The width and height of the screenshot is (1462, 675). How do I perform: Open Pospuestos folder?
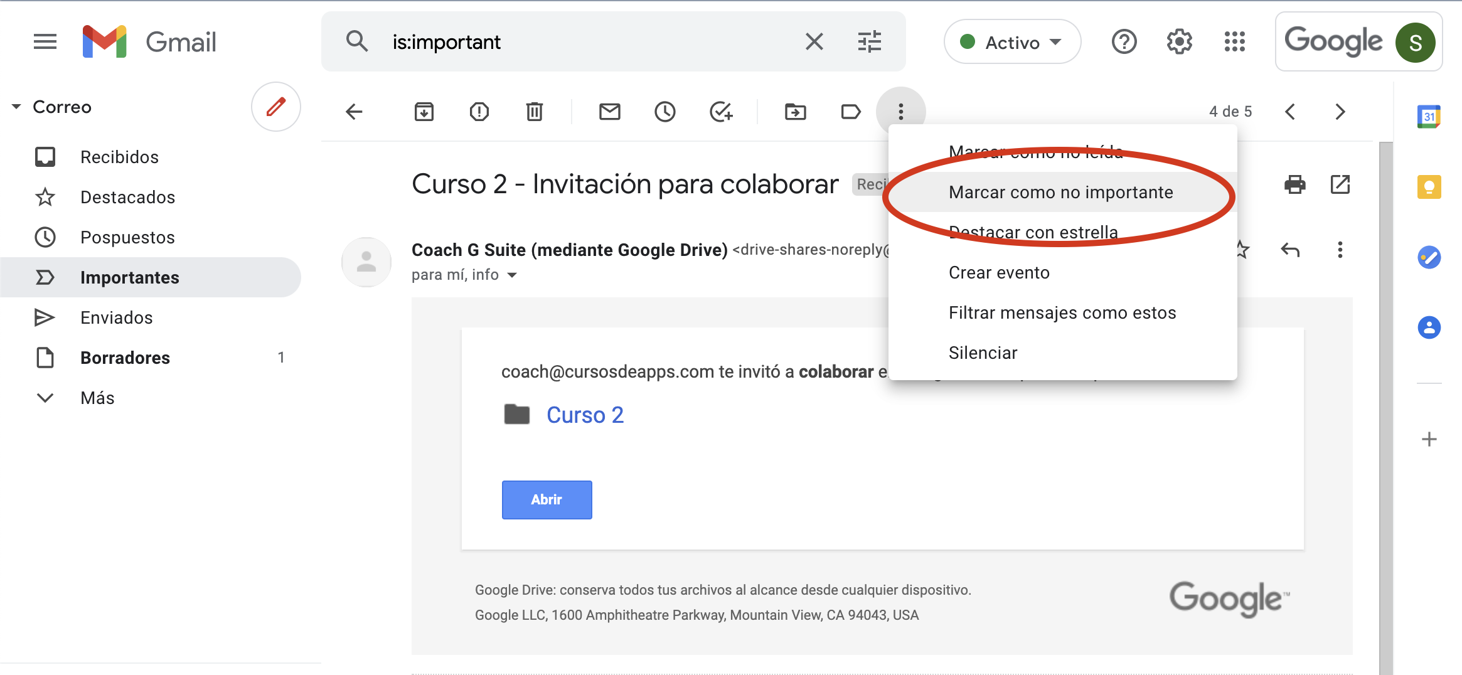click(x=151, y=237)
